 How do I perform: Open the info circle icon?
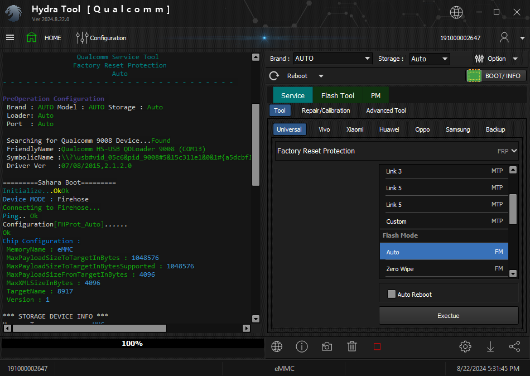coord(302,346)
